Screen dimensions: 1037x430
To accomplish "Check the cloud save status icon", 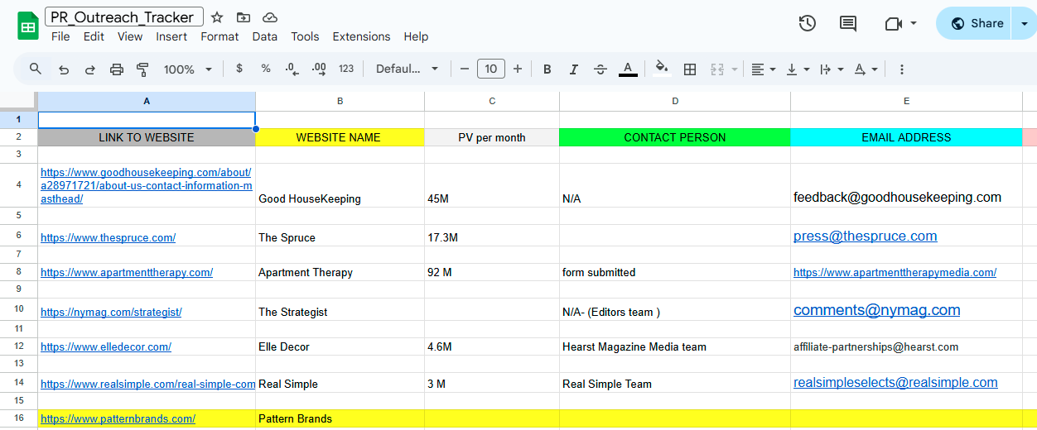I will tap(270, 17).
